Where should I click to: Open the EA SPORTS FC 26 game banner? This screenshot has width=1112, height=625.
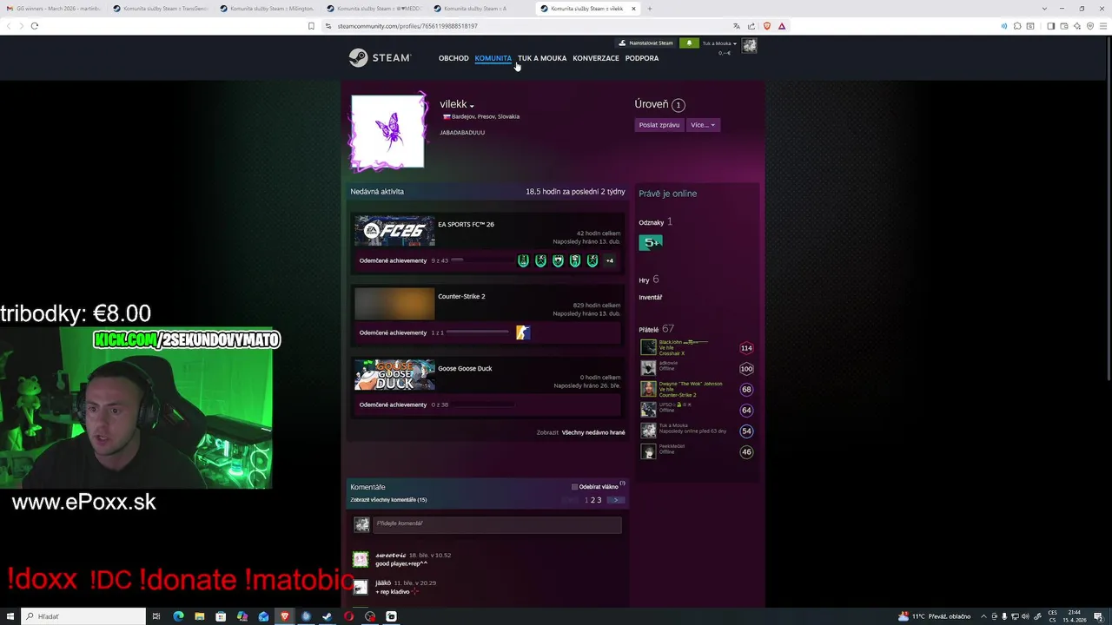point(394,231)
